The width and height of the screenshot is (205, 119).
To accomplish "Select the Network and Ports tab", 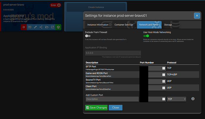I will [x=149, y=25].
